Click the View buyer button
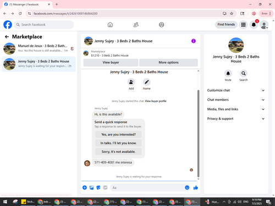This screenshot has width=275, height=206. (111, 63)
